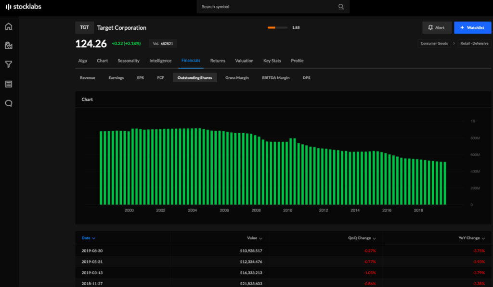The width and height of the screenshot is (493, 287).
Task: Click the 124.26 stock price
Action: 91,44
